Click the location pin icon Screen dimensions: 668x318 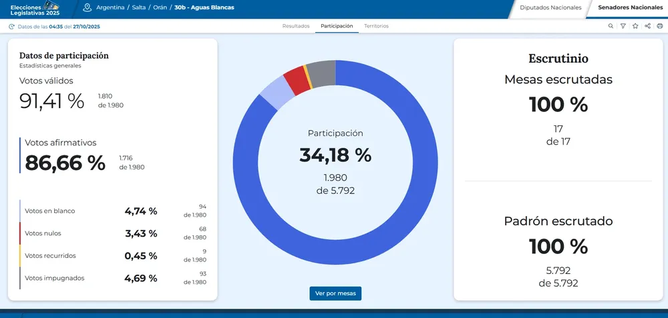[87, 7]
